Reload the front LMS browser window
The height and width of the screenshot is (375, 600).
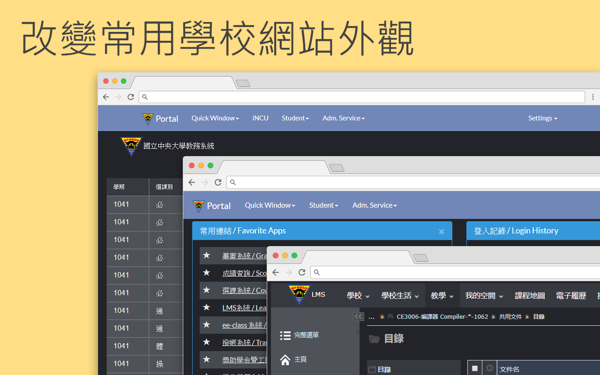pyautogui.click(x=302, y=272)
